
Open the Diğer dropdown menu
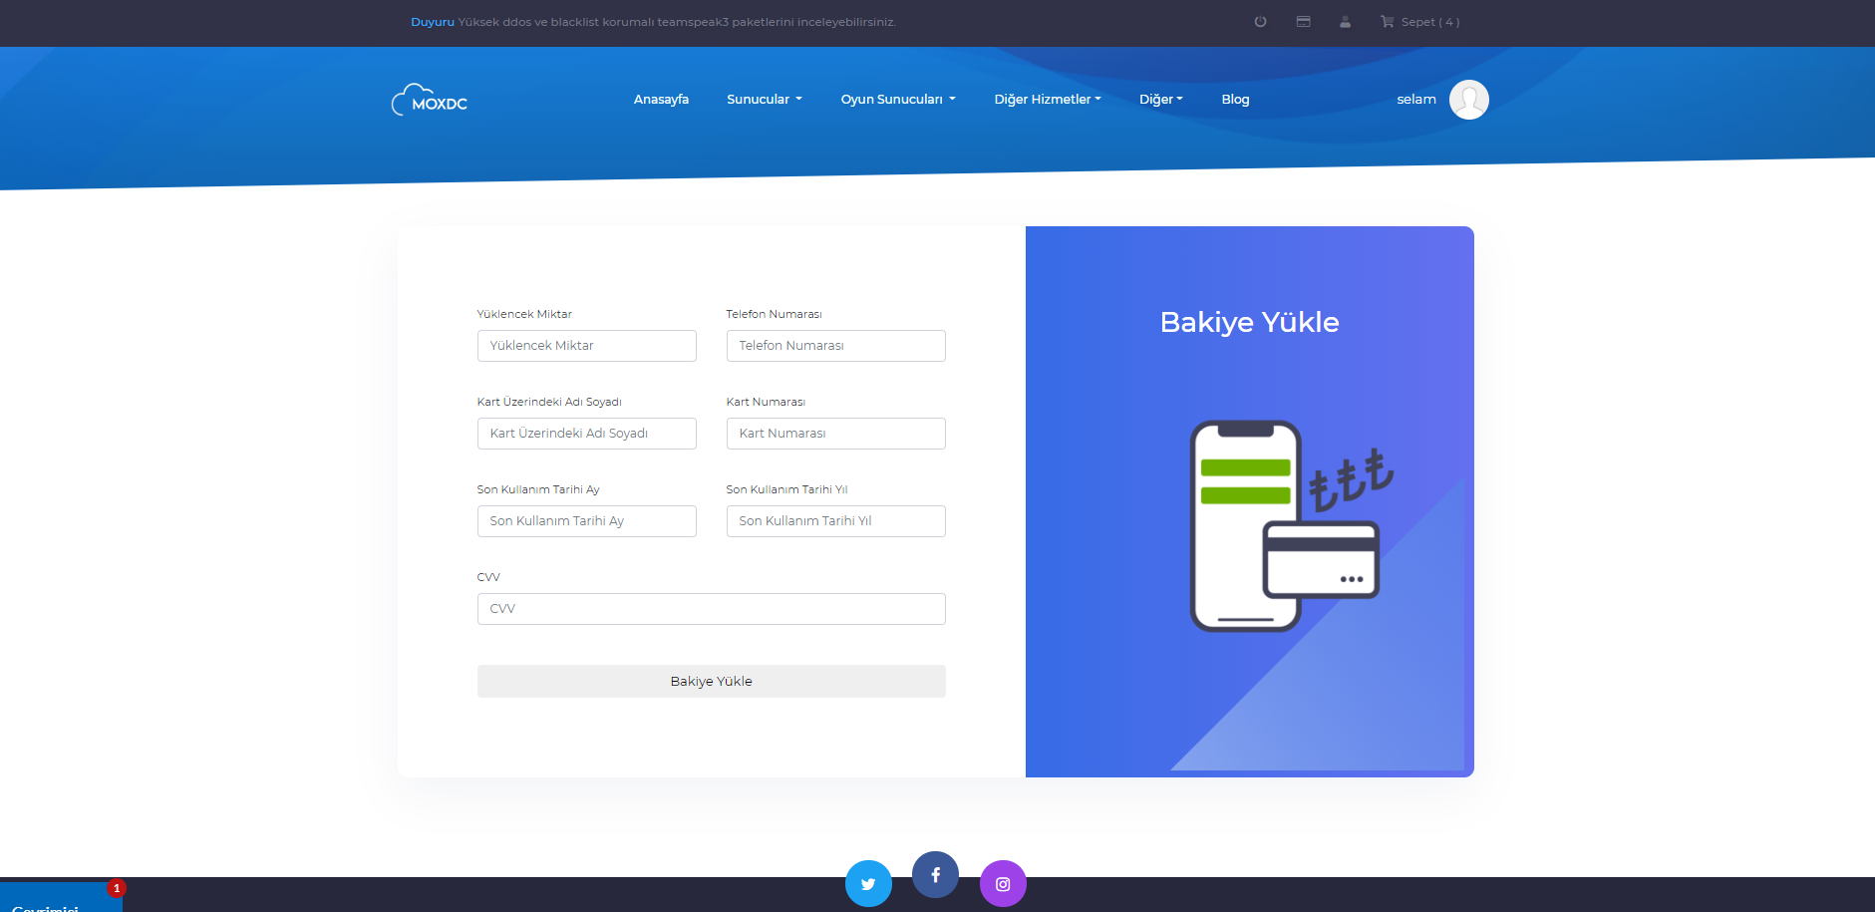click(1160, 100)
